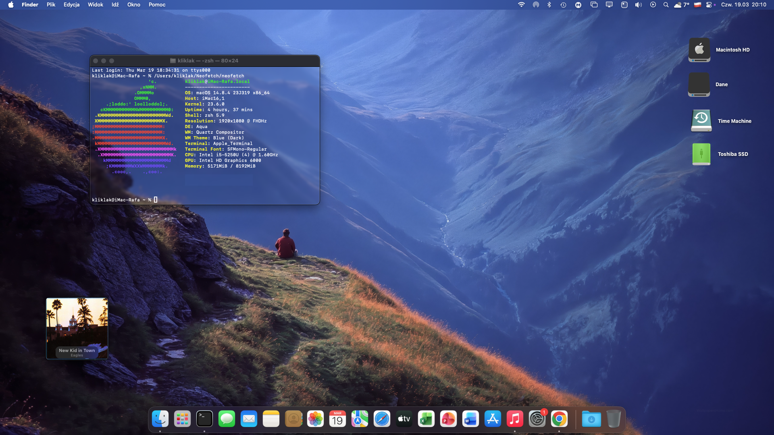Open the Polish flag input source menu
The height and width of the screenshot is (435, 774).
coord(698,5)
